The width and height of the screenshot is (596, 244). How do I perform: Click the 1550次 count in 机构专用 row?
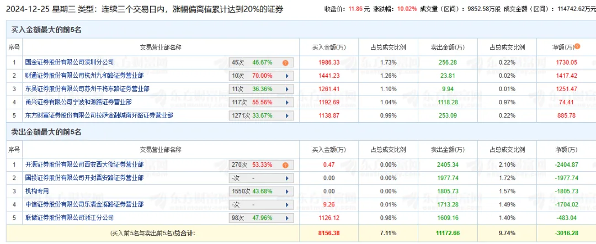(241, 191)
